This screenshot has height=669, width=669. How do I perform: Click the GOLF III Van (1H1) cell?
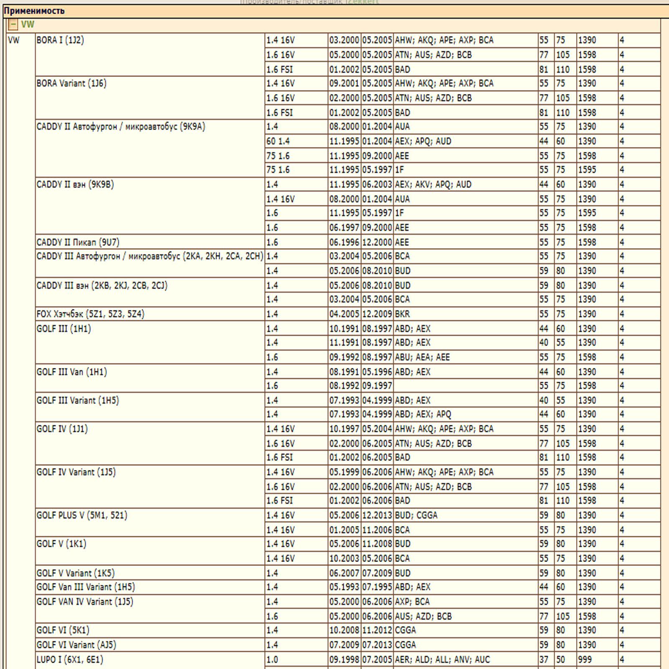(71, 372)
